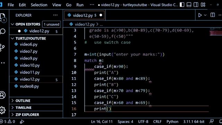Change line endings via CRLF

tap(157, 122)
